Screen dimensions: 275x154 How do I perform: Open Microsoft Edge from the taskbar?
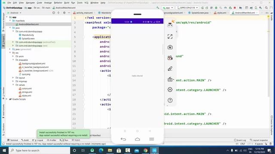[x=101, y=150]
